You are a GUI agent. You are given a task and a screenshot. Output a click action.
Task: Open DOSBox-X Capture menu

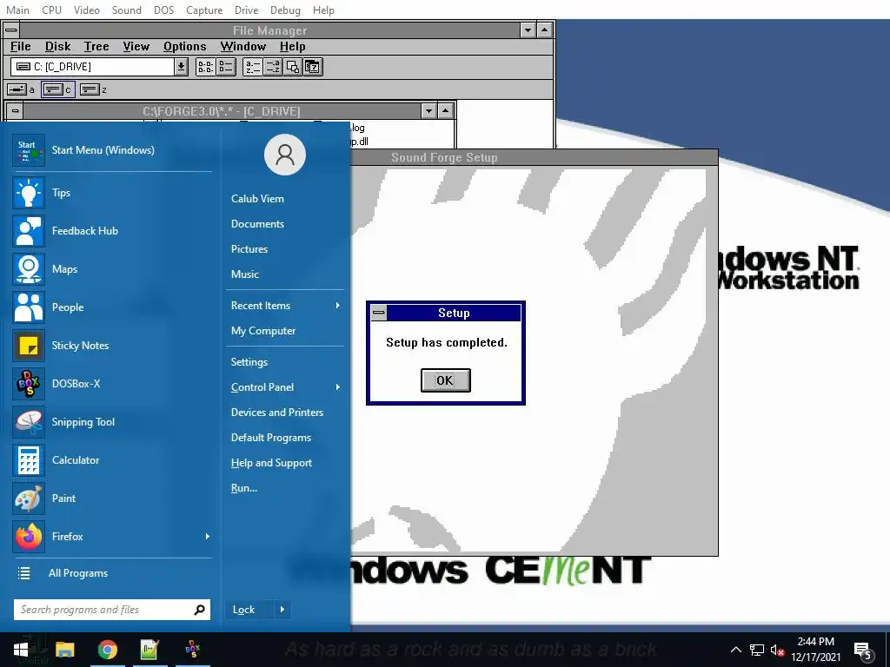point(204,10)
